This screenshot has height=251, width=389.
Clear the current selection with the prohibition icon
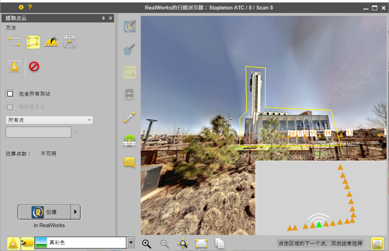pyautogui.click(x=33, y=66)
